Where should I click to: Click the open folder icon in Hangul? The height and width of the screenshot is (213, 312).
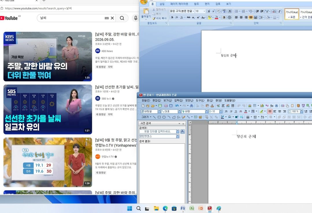pos(153,106)
